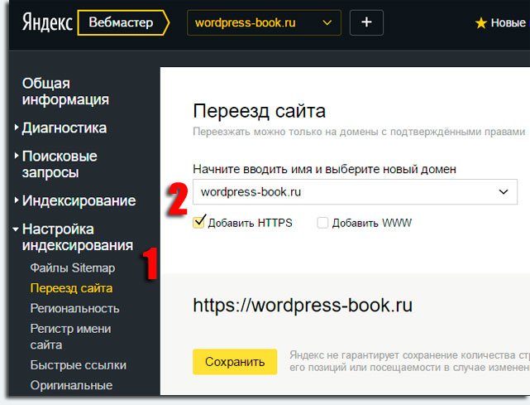This screenshot has width=530, height=405.
Task: Select Переезд сайта menu item
Action: coord(71,288)
